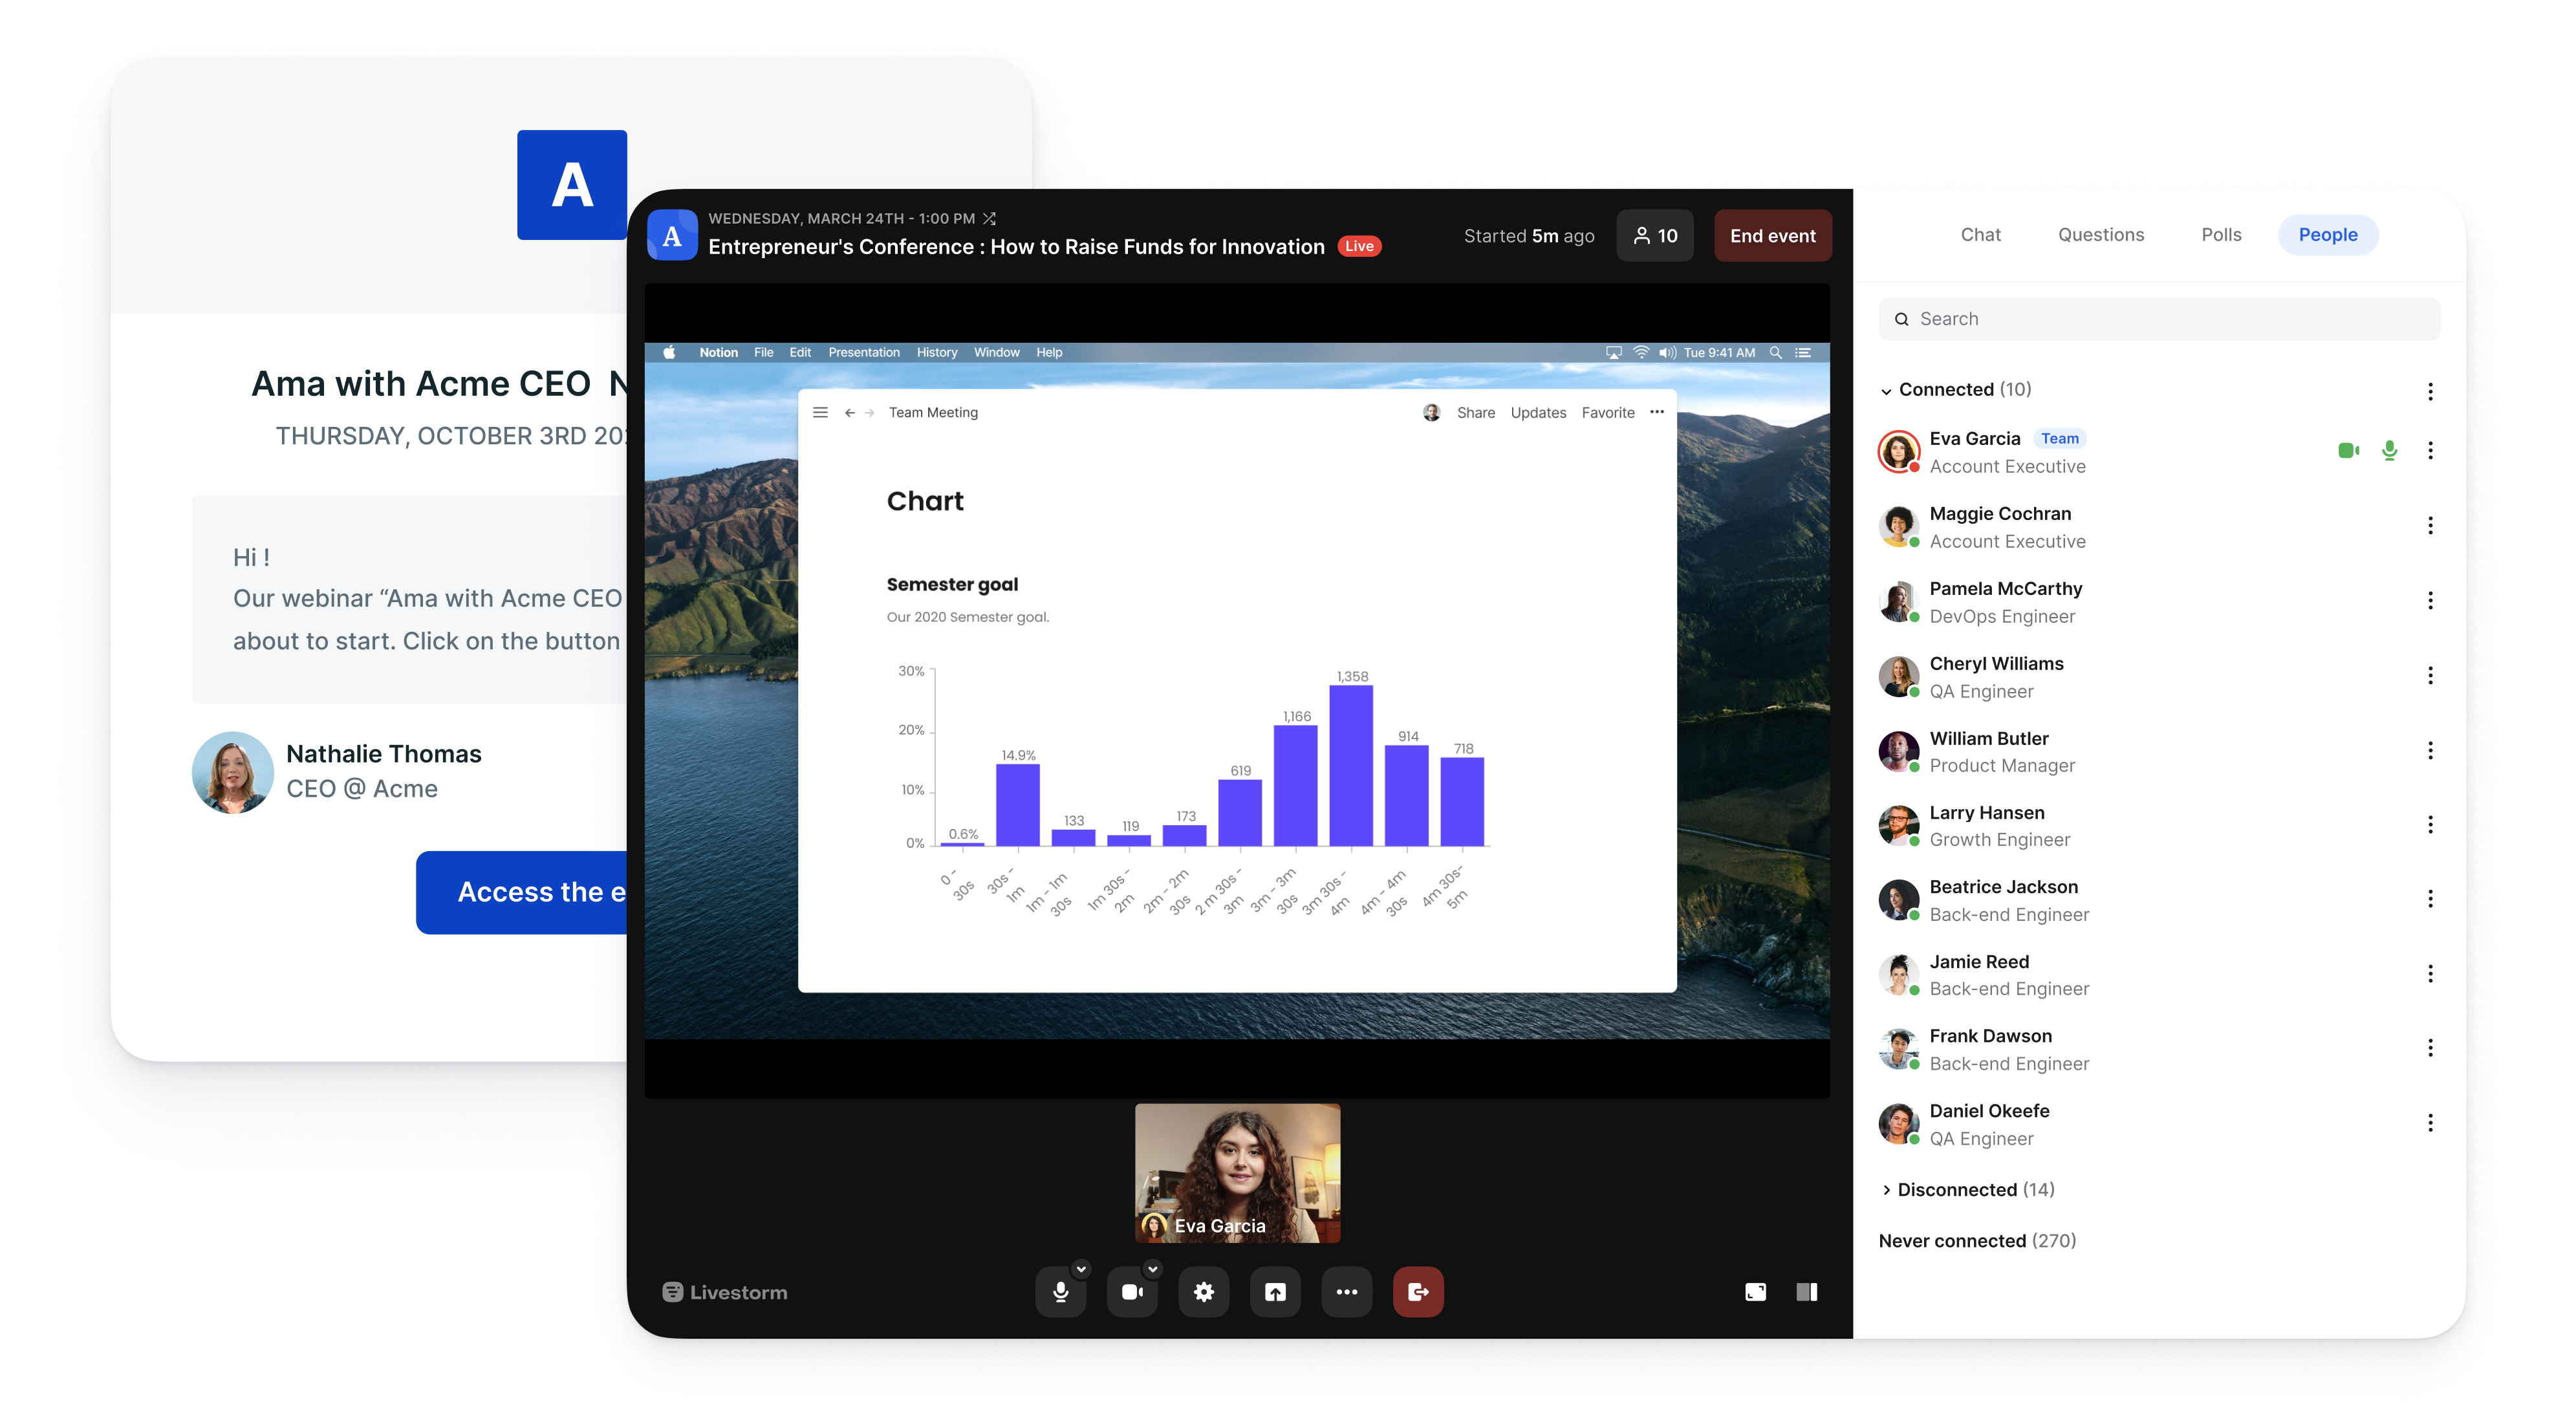Toggle Eva Garcia's camera icon
2576x1428 pixels.
tap(2349, 451)
